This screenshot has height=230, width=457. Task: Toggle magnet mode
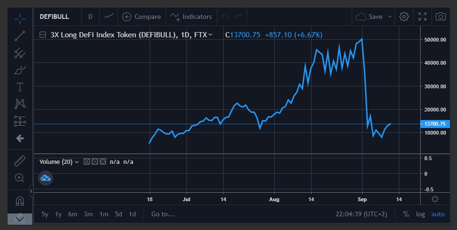[x=20, y=201]
